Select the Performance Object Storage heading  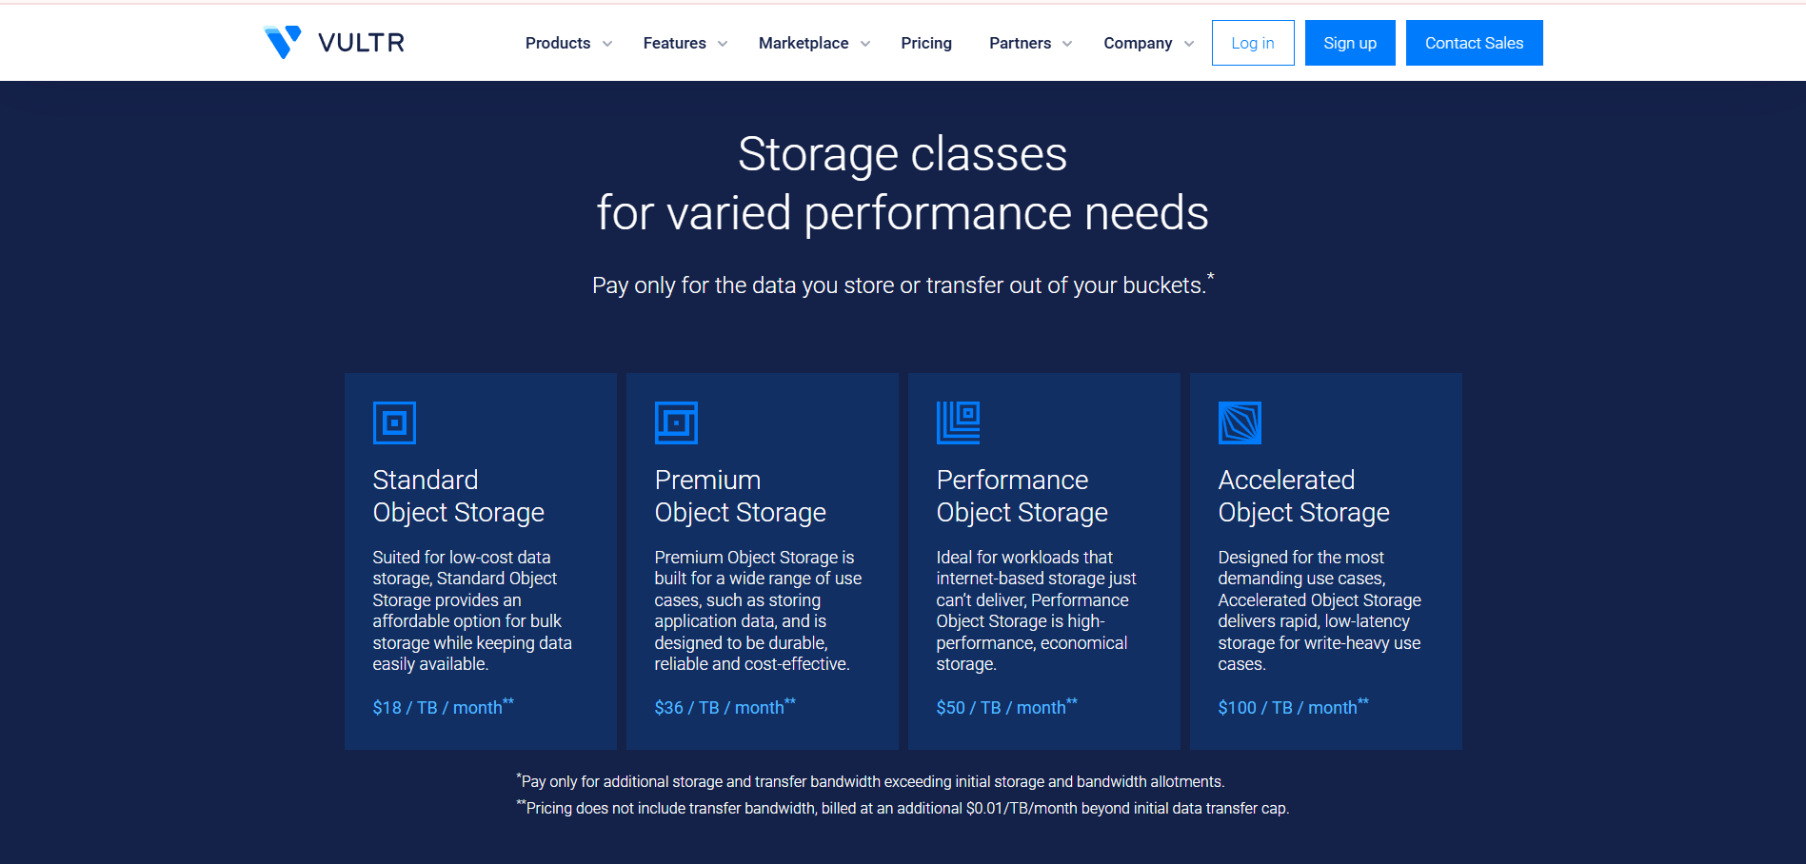pos(1022,496)
